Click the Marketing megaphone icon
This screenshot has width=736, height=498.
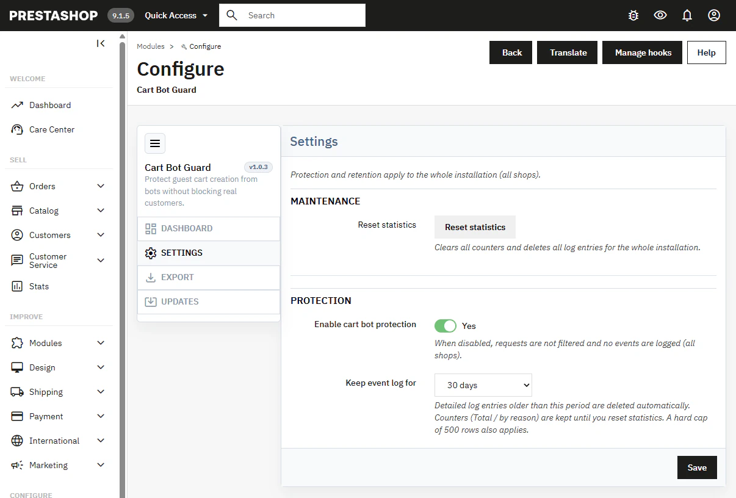coord(17,465)
